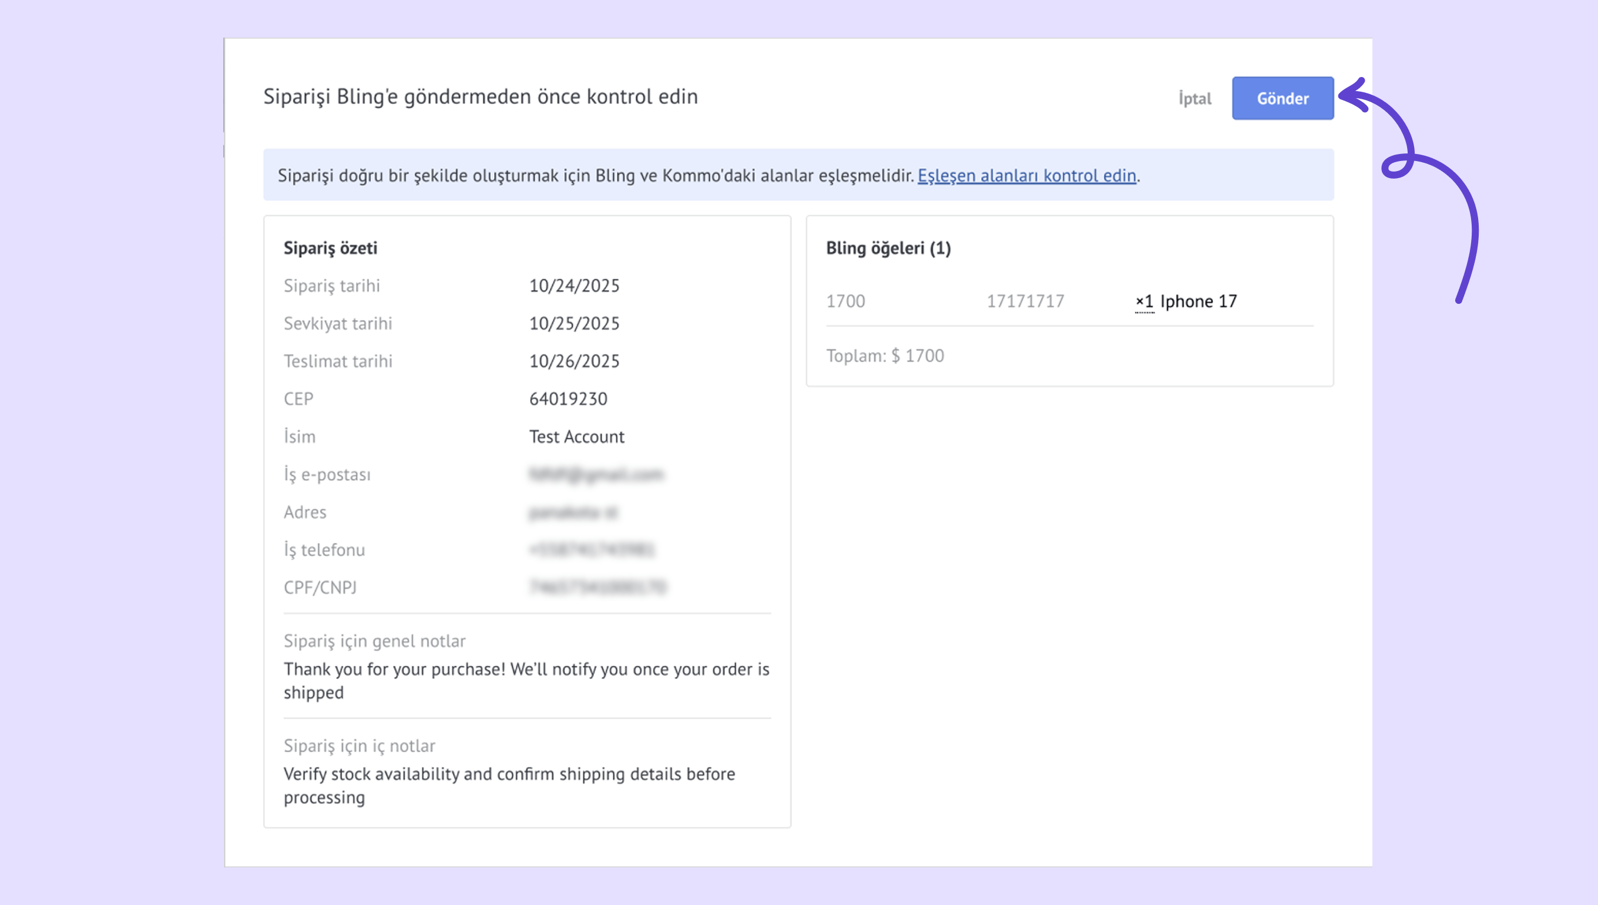Select the Iphone 17 item name
Viewport: 1598px width, 905px height.
click(1198, 301)
